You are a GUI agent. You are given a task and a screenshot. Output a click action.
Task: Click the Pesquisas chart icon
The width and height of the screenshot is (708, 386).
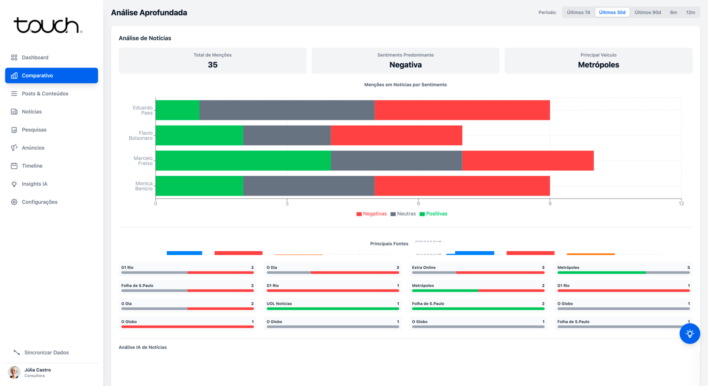pyautogui.click(x=14, y=130)
